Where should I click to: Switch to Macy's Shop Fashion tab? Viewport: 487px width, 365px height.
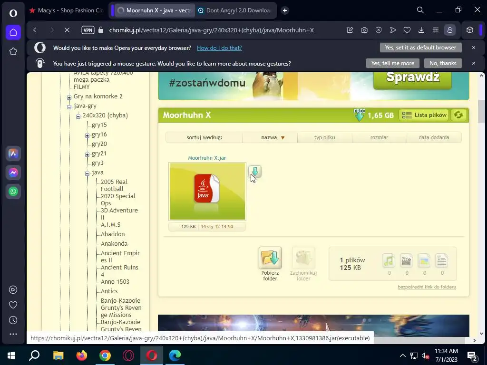(x=67, y=10)
